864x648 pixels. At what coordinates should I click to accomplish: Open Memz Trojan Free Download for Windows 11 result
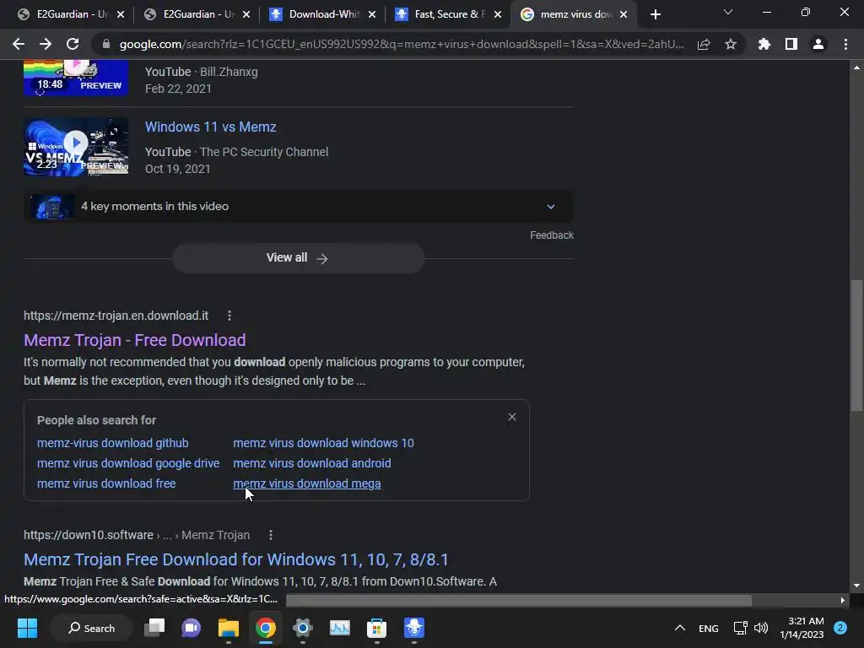[236, 559]
